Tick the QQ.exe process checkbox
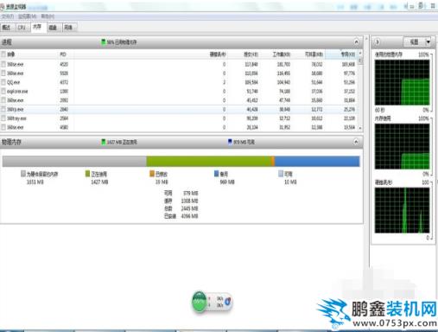The height and width of the screenshot is (332, 438). (x=3, y=82)
